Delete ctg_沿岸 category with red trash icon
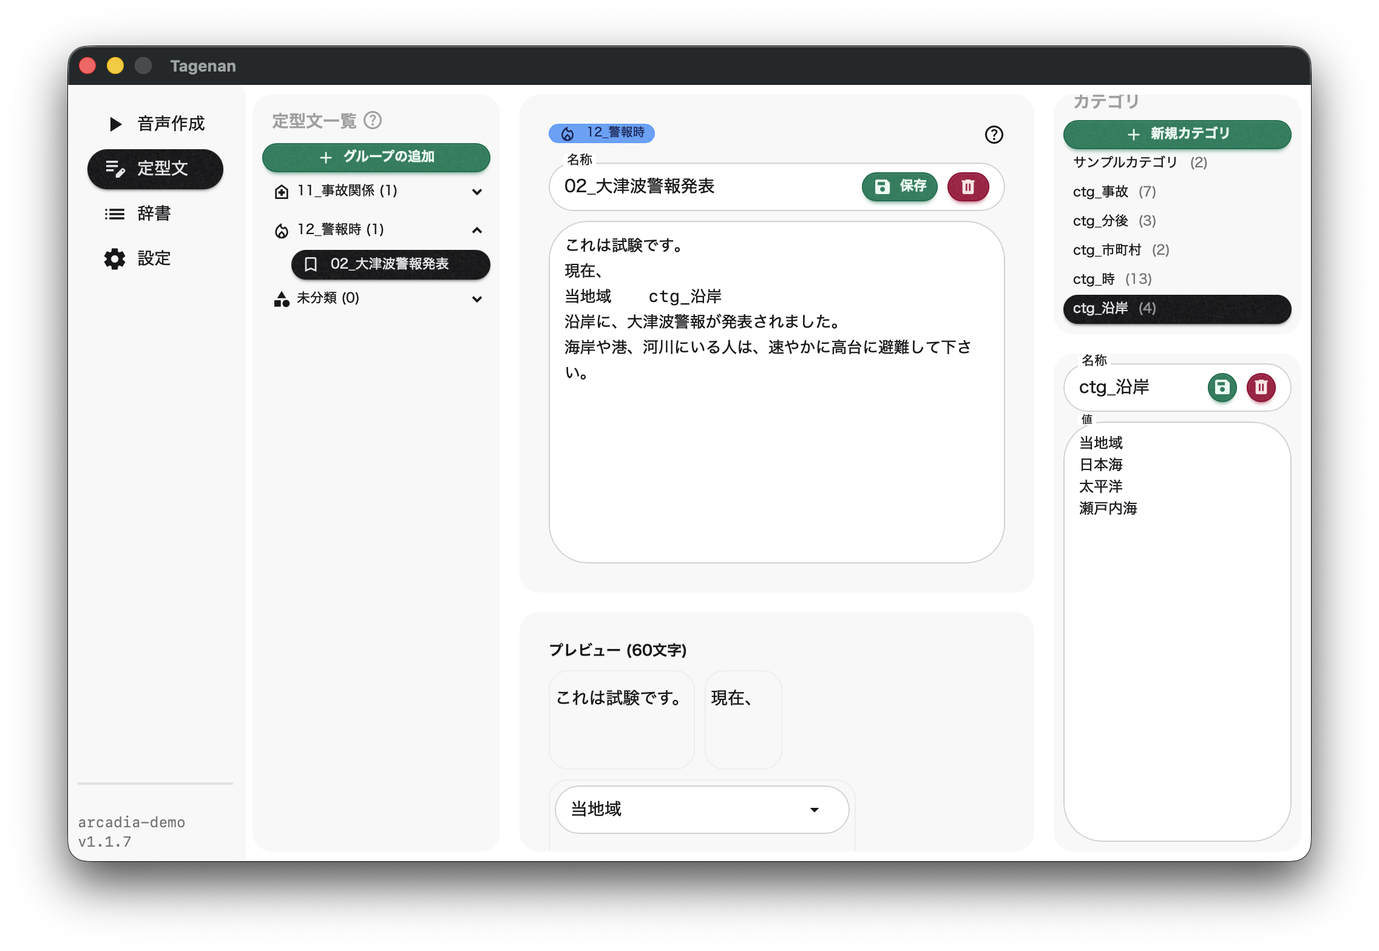Image resolution: width=1379 pixels, height=951 pixels. 1261,387
